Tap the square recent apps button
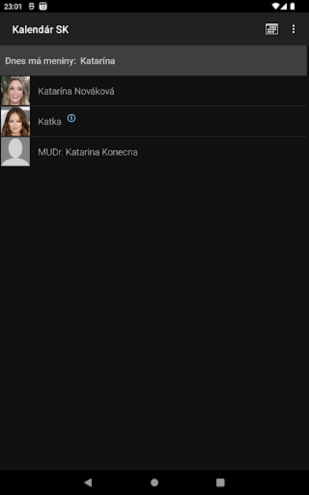This screenshot has width=309, height=495. point(221,482)
